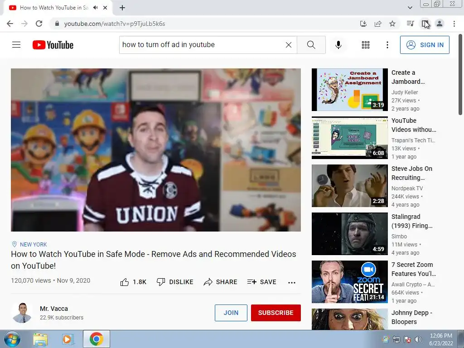This screenshot has width=464, height=348.
Task: Open network icon in system tray
Action: tap(396, 339)
